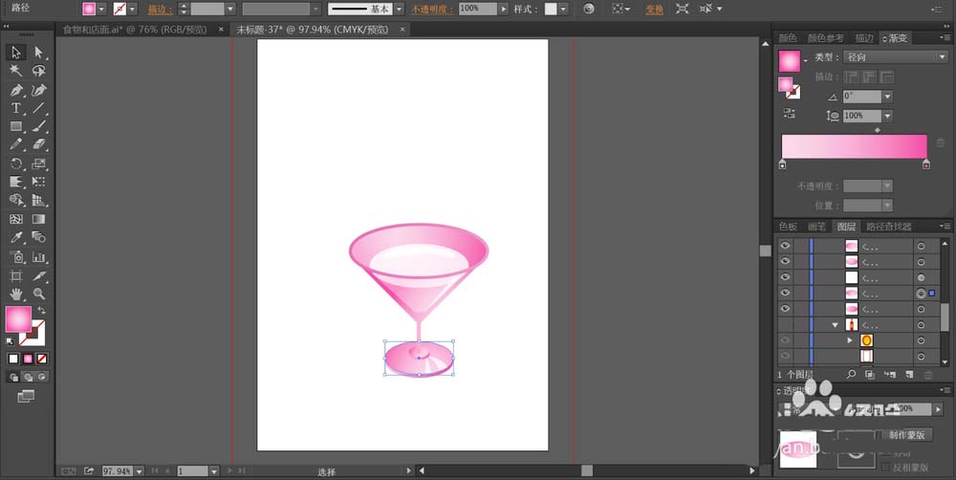Pick the Eyedropper tool

coord(16,237)
